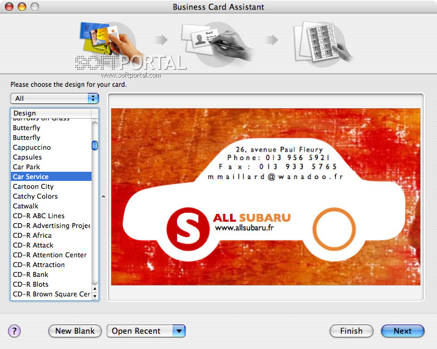Click the scroll up arrow of design list
The height and width of the screenshot is (349, 437).
[x=95, y=288]
